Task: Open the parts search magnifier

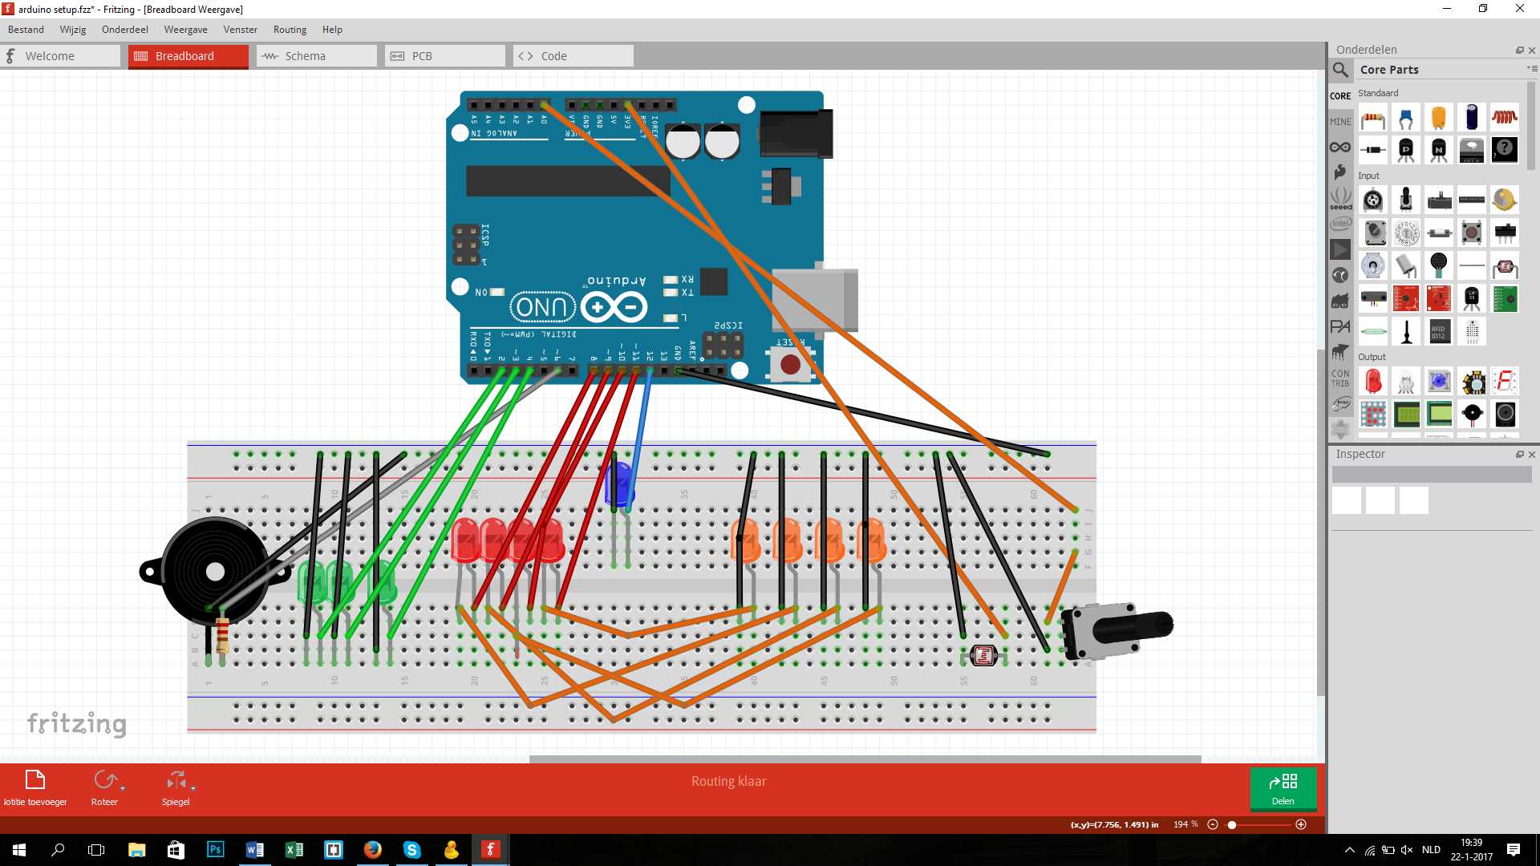Action: (1340, 70)
